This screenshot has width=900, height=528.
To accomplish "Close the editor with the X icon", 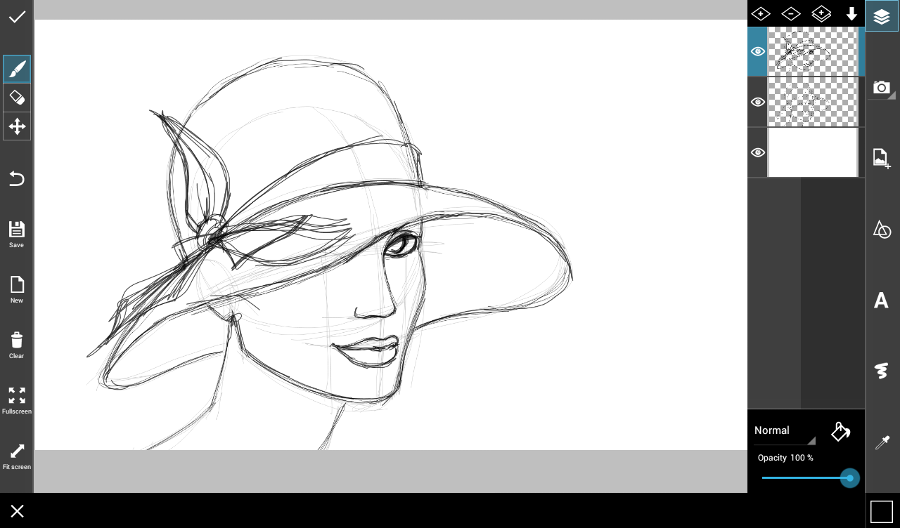I will pyautogui.click(x=17, y=511).
